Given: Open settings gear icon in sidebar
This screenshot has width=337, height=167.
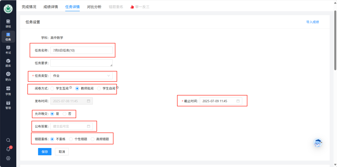Looking at the screenshot, I should [x=8, y=158].
